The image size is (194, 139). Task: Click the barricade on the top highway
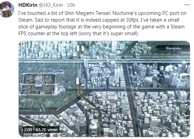coord(123,57)
